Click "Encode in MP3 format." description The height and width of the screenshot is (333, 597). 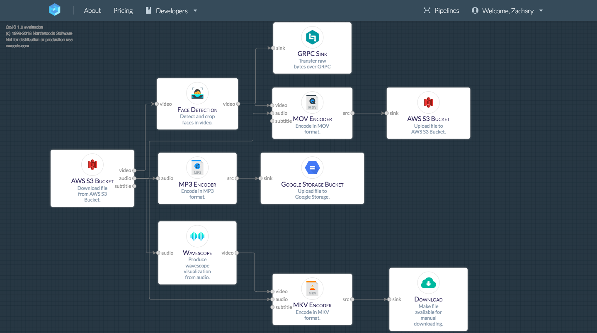point(197,194)
